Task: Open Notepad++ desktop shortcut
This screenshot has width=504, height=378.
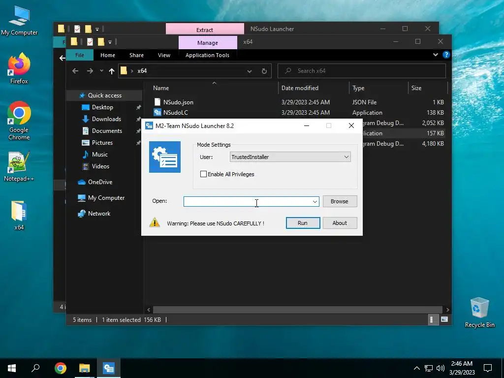Action: coord(19,166)
